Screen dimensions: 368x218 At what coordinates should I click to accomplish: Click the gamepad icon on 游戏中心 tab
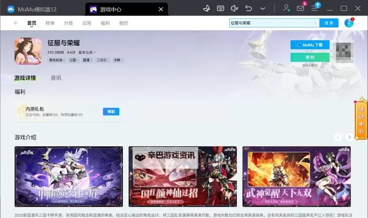(x=93, y=9)
